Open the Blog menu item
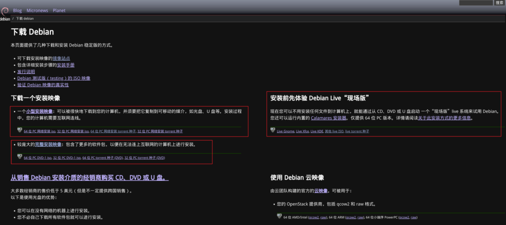Image resolution: width=506 pixels, height=225 pixels. click(17, 10)
